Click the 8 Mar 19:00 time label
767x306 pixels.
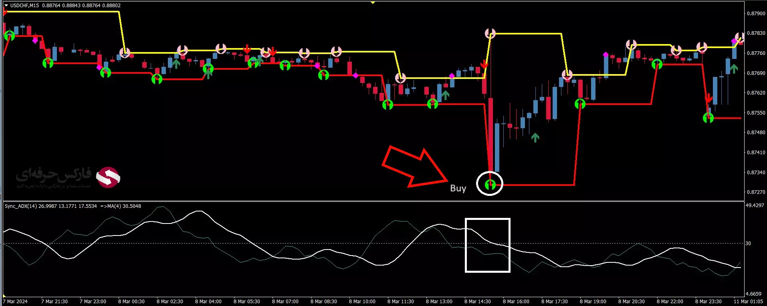click(593, 302)
